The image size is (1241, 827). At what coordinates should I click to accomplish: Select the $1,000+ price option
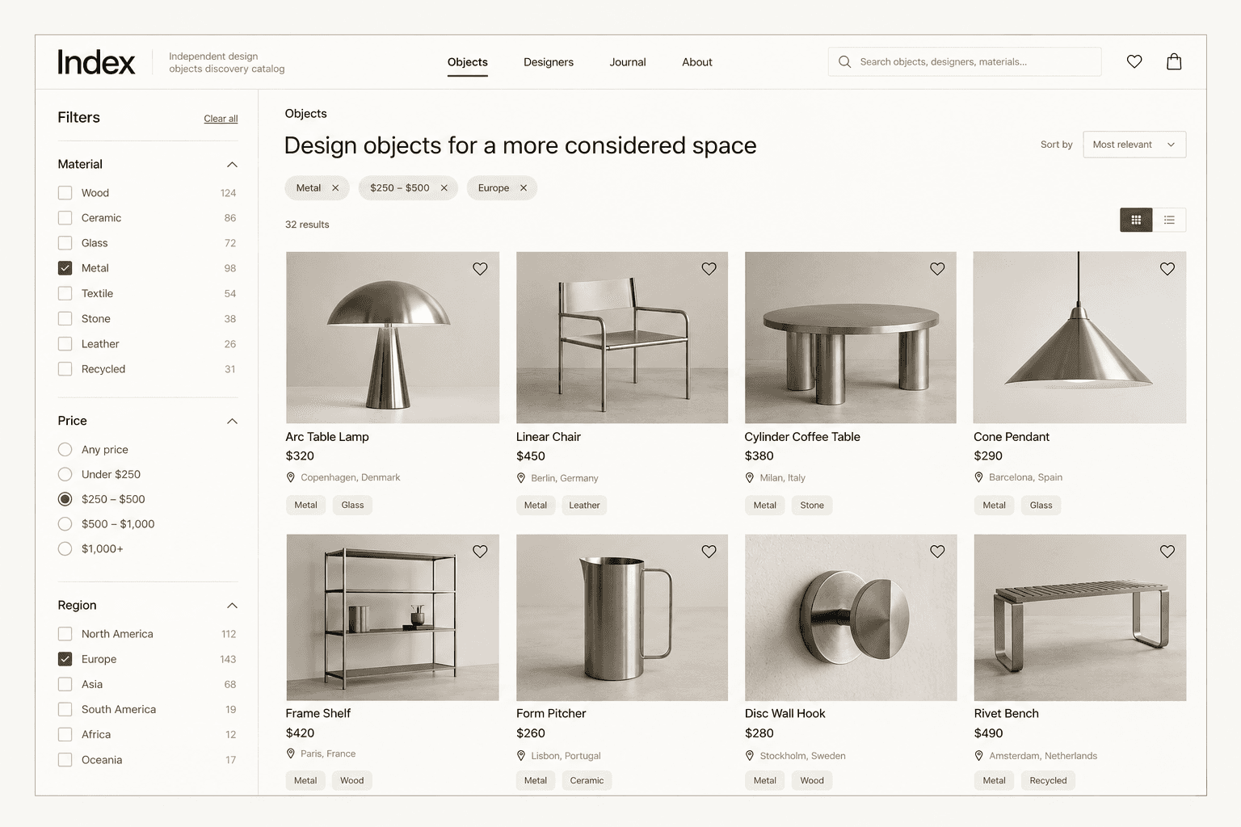tap(65, 549)
